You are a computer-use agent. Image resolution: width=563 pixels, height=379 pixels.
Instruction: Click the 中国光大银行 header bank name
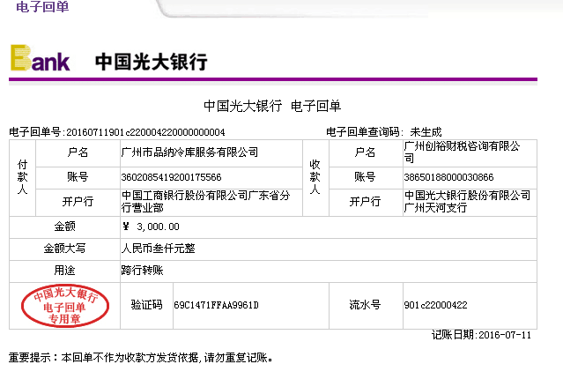152,62
